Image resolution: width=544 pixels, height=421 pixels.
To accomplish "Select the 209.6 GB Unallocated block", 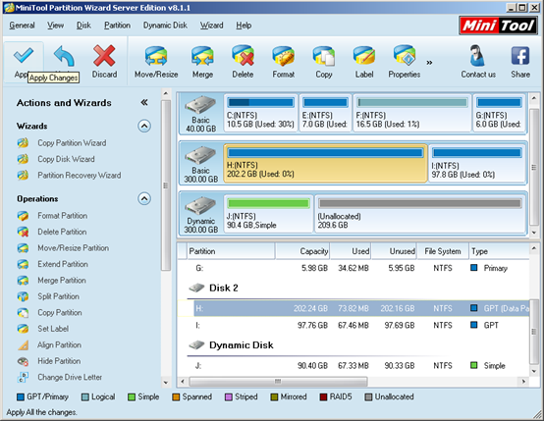I will pyautogui.click(x=420, y=214).
